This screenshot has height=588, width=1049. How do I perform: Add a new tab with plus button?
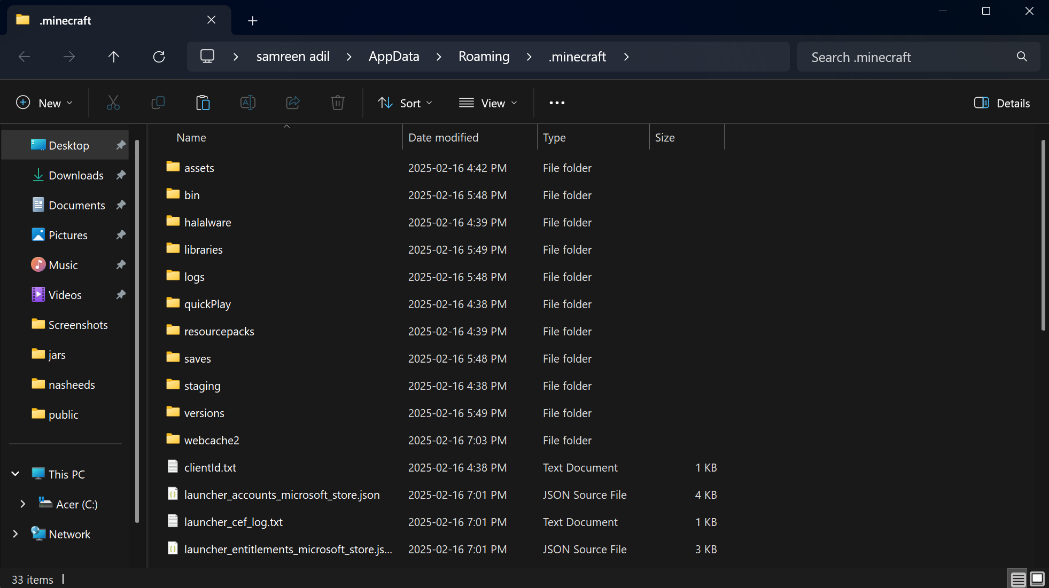coord(253,20)
